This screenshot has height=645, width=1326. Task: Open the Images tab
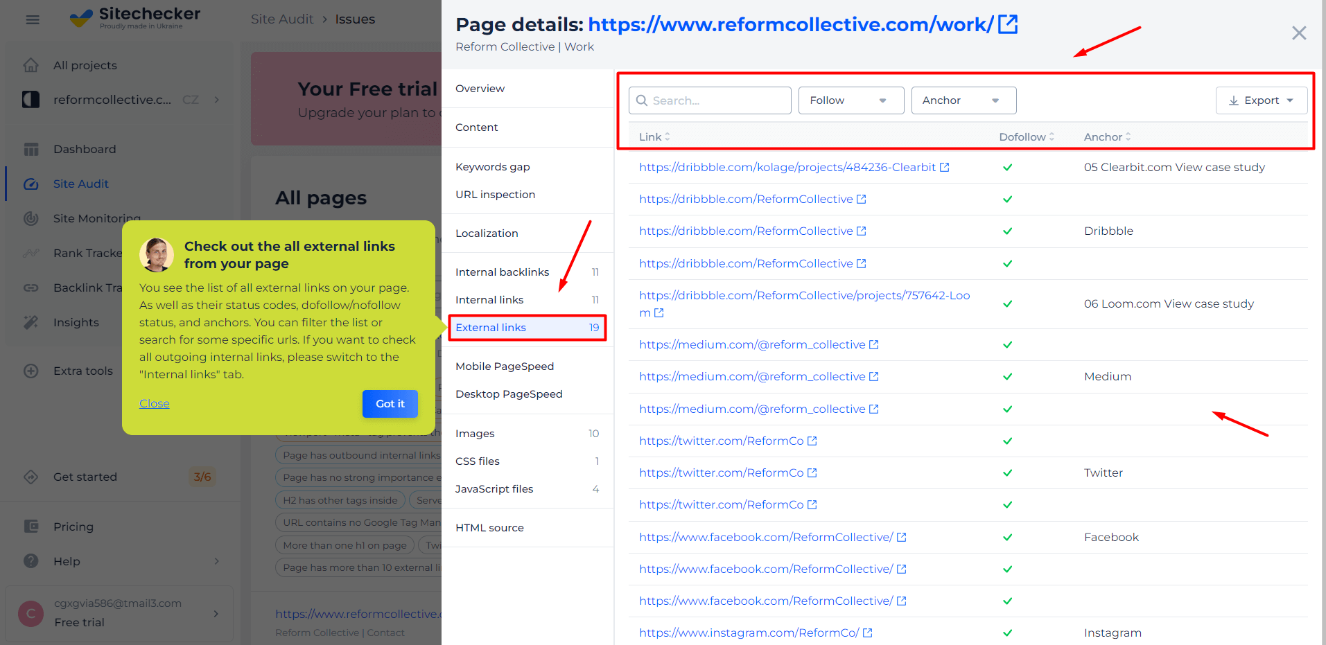point(527,434)
